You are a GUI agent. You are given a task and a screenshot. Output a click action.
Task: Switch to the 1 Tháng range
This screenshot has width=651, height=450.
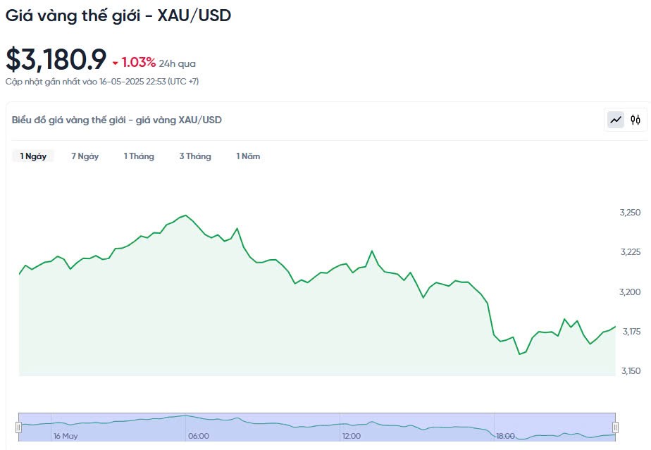[x=139, y=156]
